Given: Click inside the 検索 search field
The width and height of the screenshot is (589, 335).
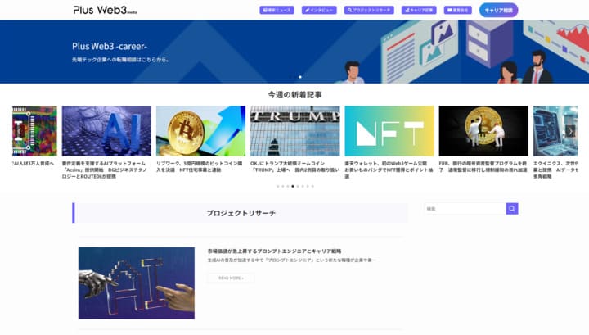Looking at the screenshot, I should pos(464,209).
